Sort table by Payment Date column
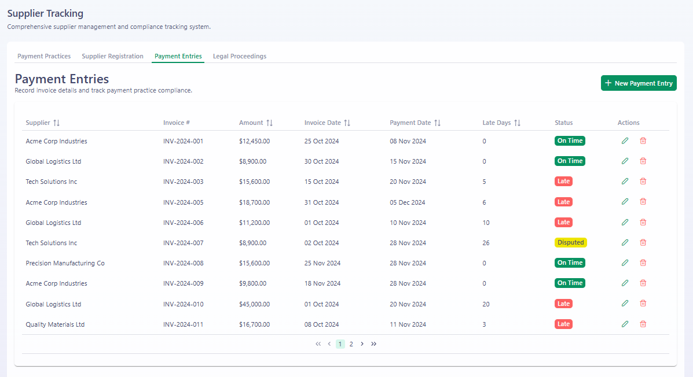This screenshot has height=377, width=693. 438,123
